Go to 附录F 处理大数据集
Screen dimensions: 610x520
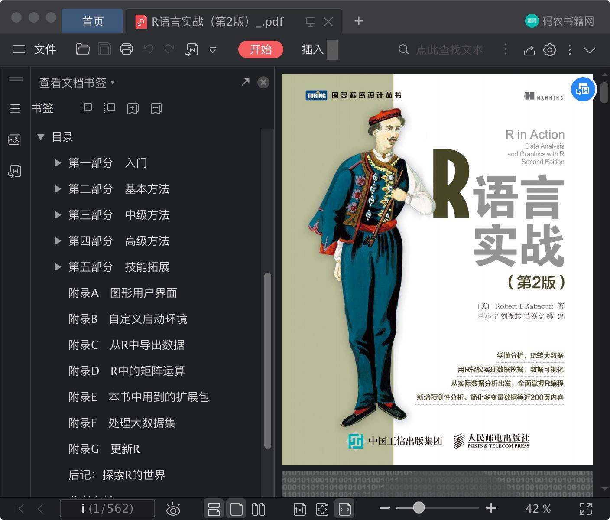point(122,423)
